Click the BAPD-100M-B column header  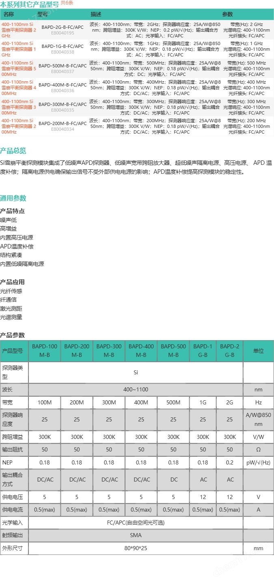pyautogui.click(x=45, y=351)
